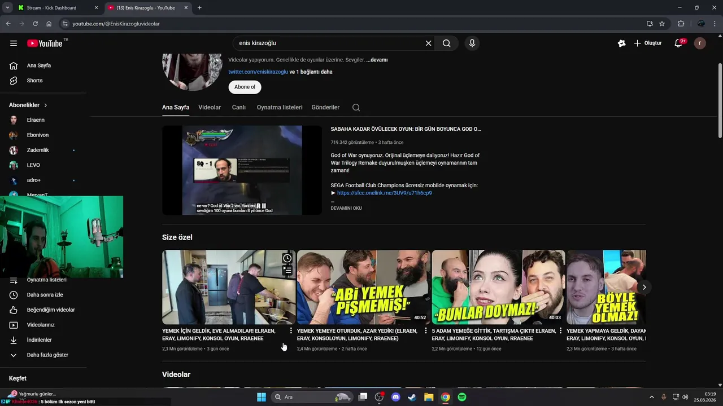Click the browser address bar URL

coord(116,24)
